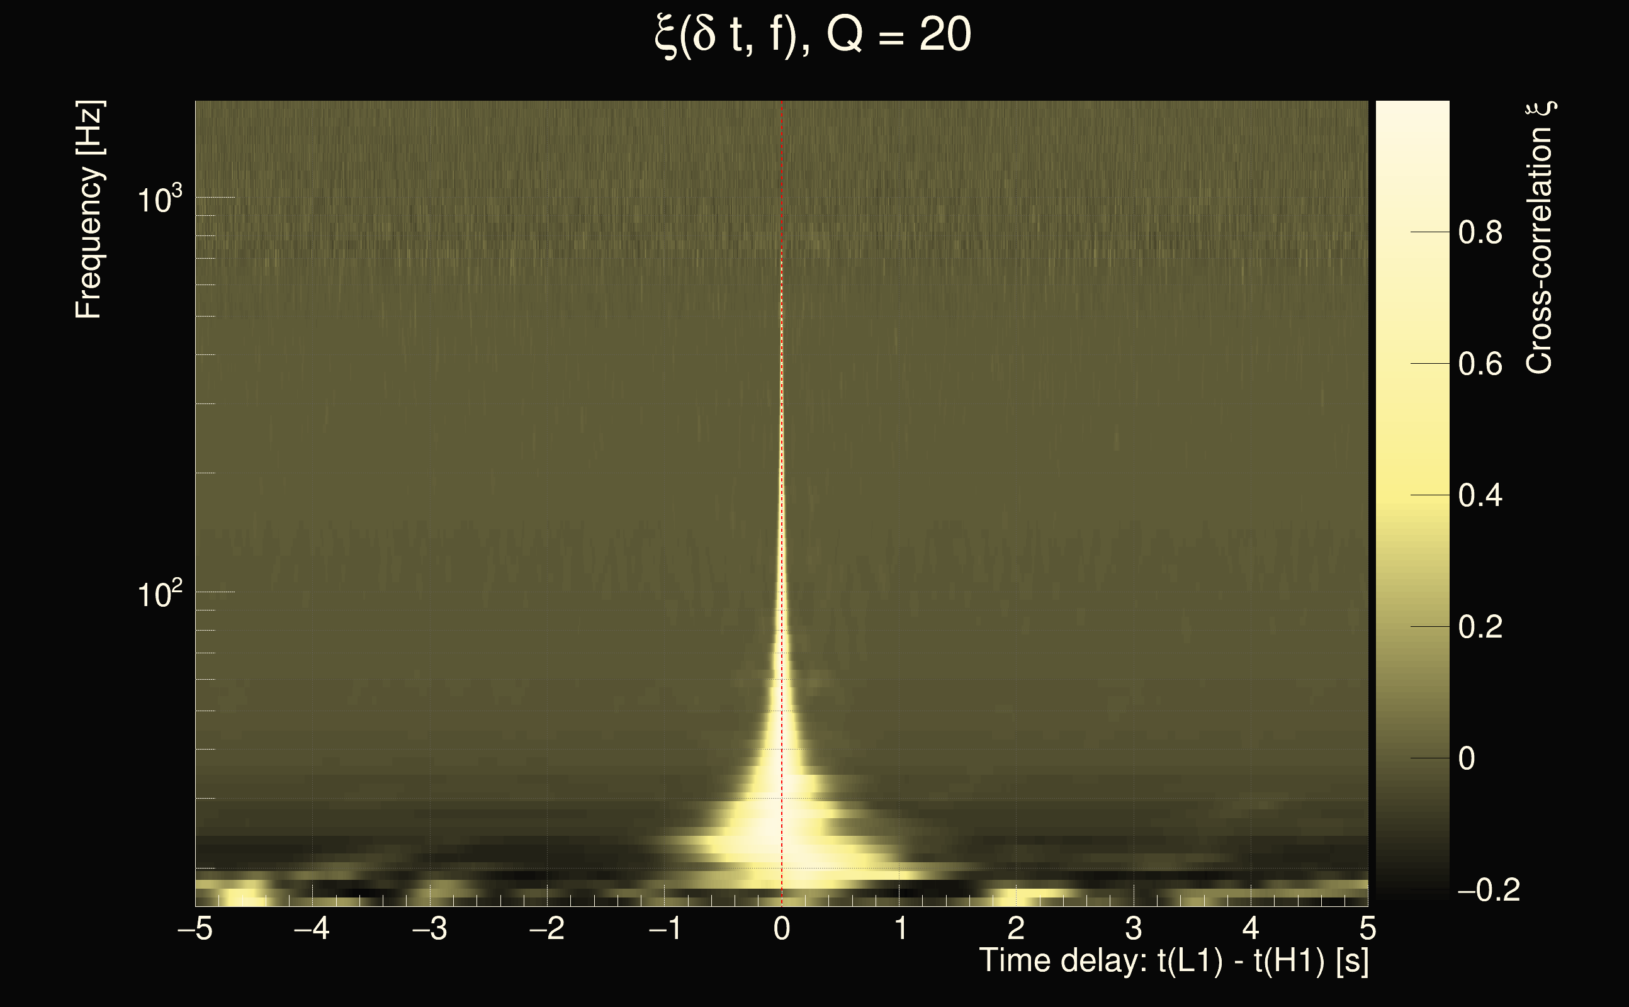Click the Cross-correlation ξ colorbar label
1629x1007 pixels.
[x=1540, y=238]
